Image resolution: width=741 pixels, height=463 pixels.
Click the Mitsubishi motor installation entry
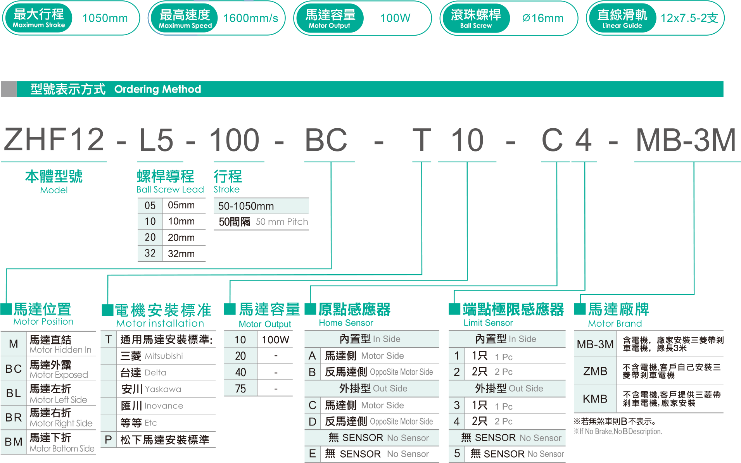click(158, 356)
